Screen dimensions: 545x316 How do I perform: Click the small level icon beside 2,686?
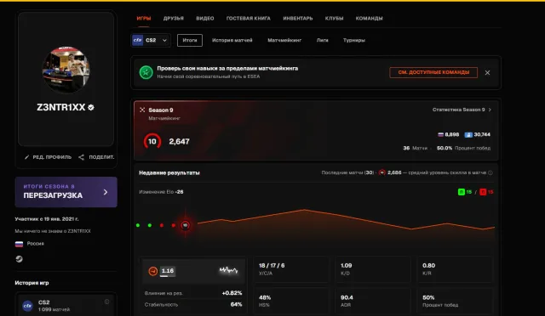click(x=382, y=172)
